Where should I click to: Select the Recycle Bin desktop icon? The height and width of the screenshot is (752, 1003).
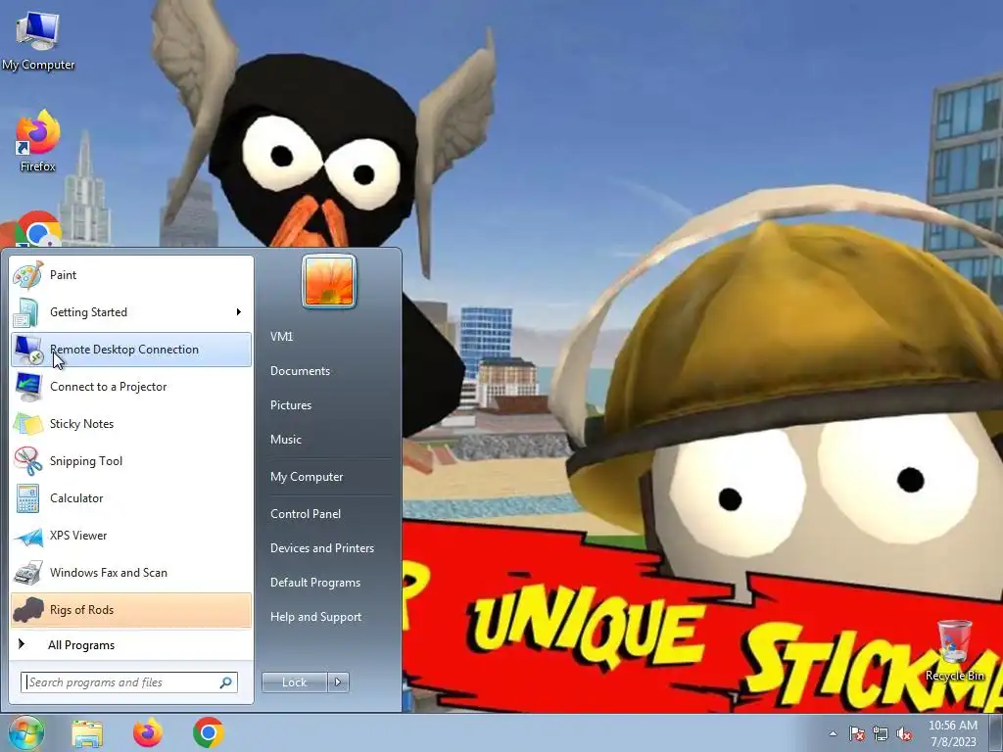(x=954, y=650)
